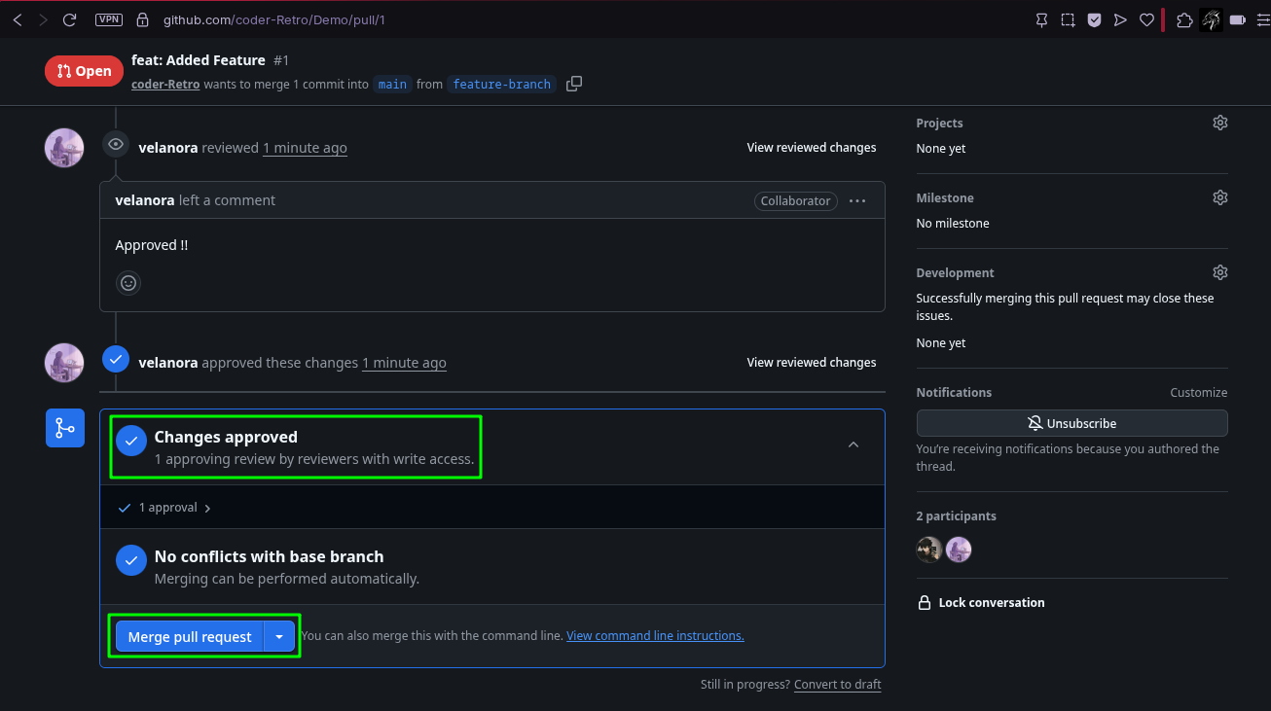Open the Projects gear settings
This screenshot has width=1271, height=711.
1219,123
